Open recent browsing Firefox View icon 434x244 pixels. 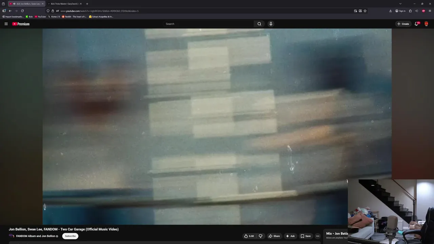click(3, 4)
